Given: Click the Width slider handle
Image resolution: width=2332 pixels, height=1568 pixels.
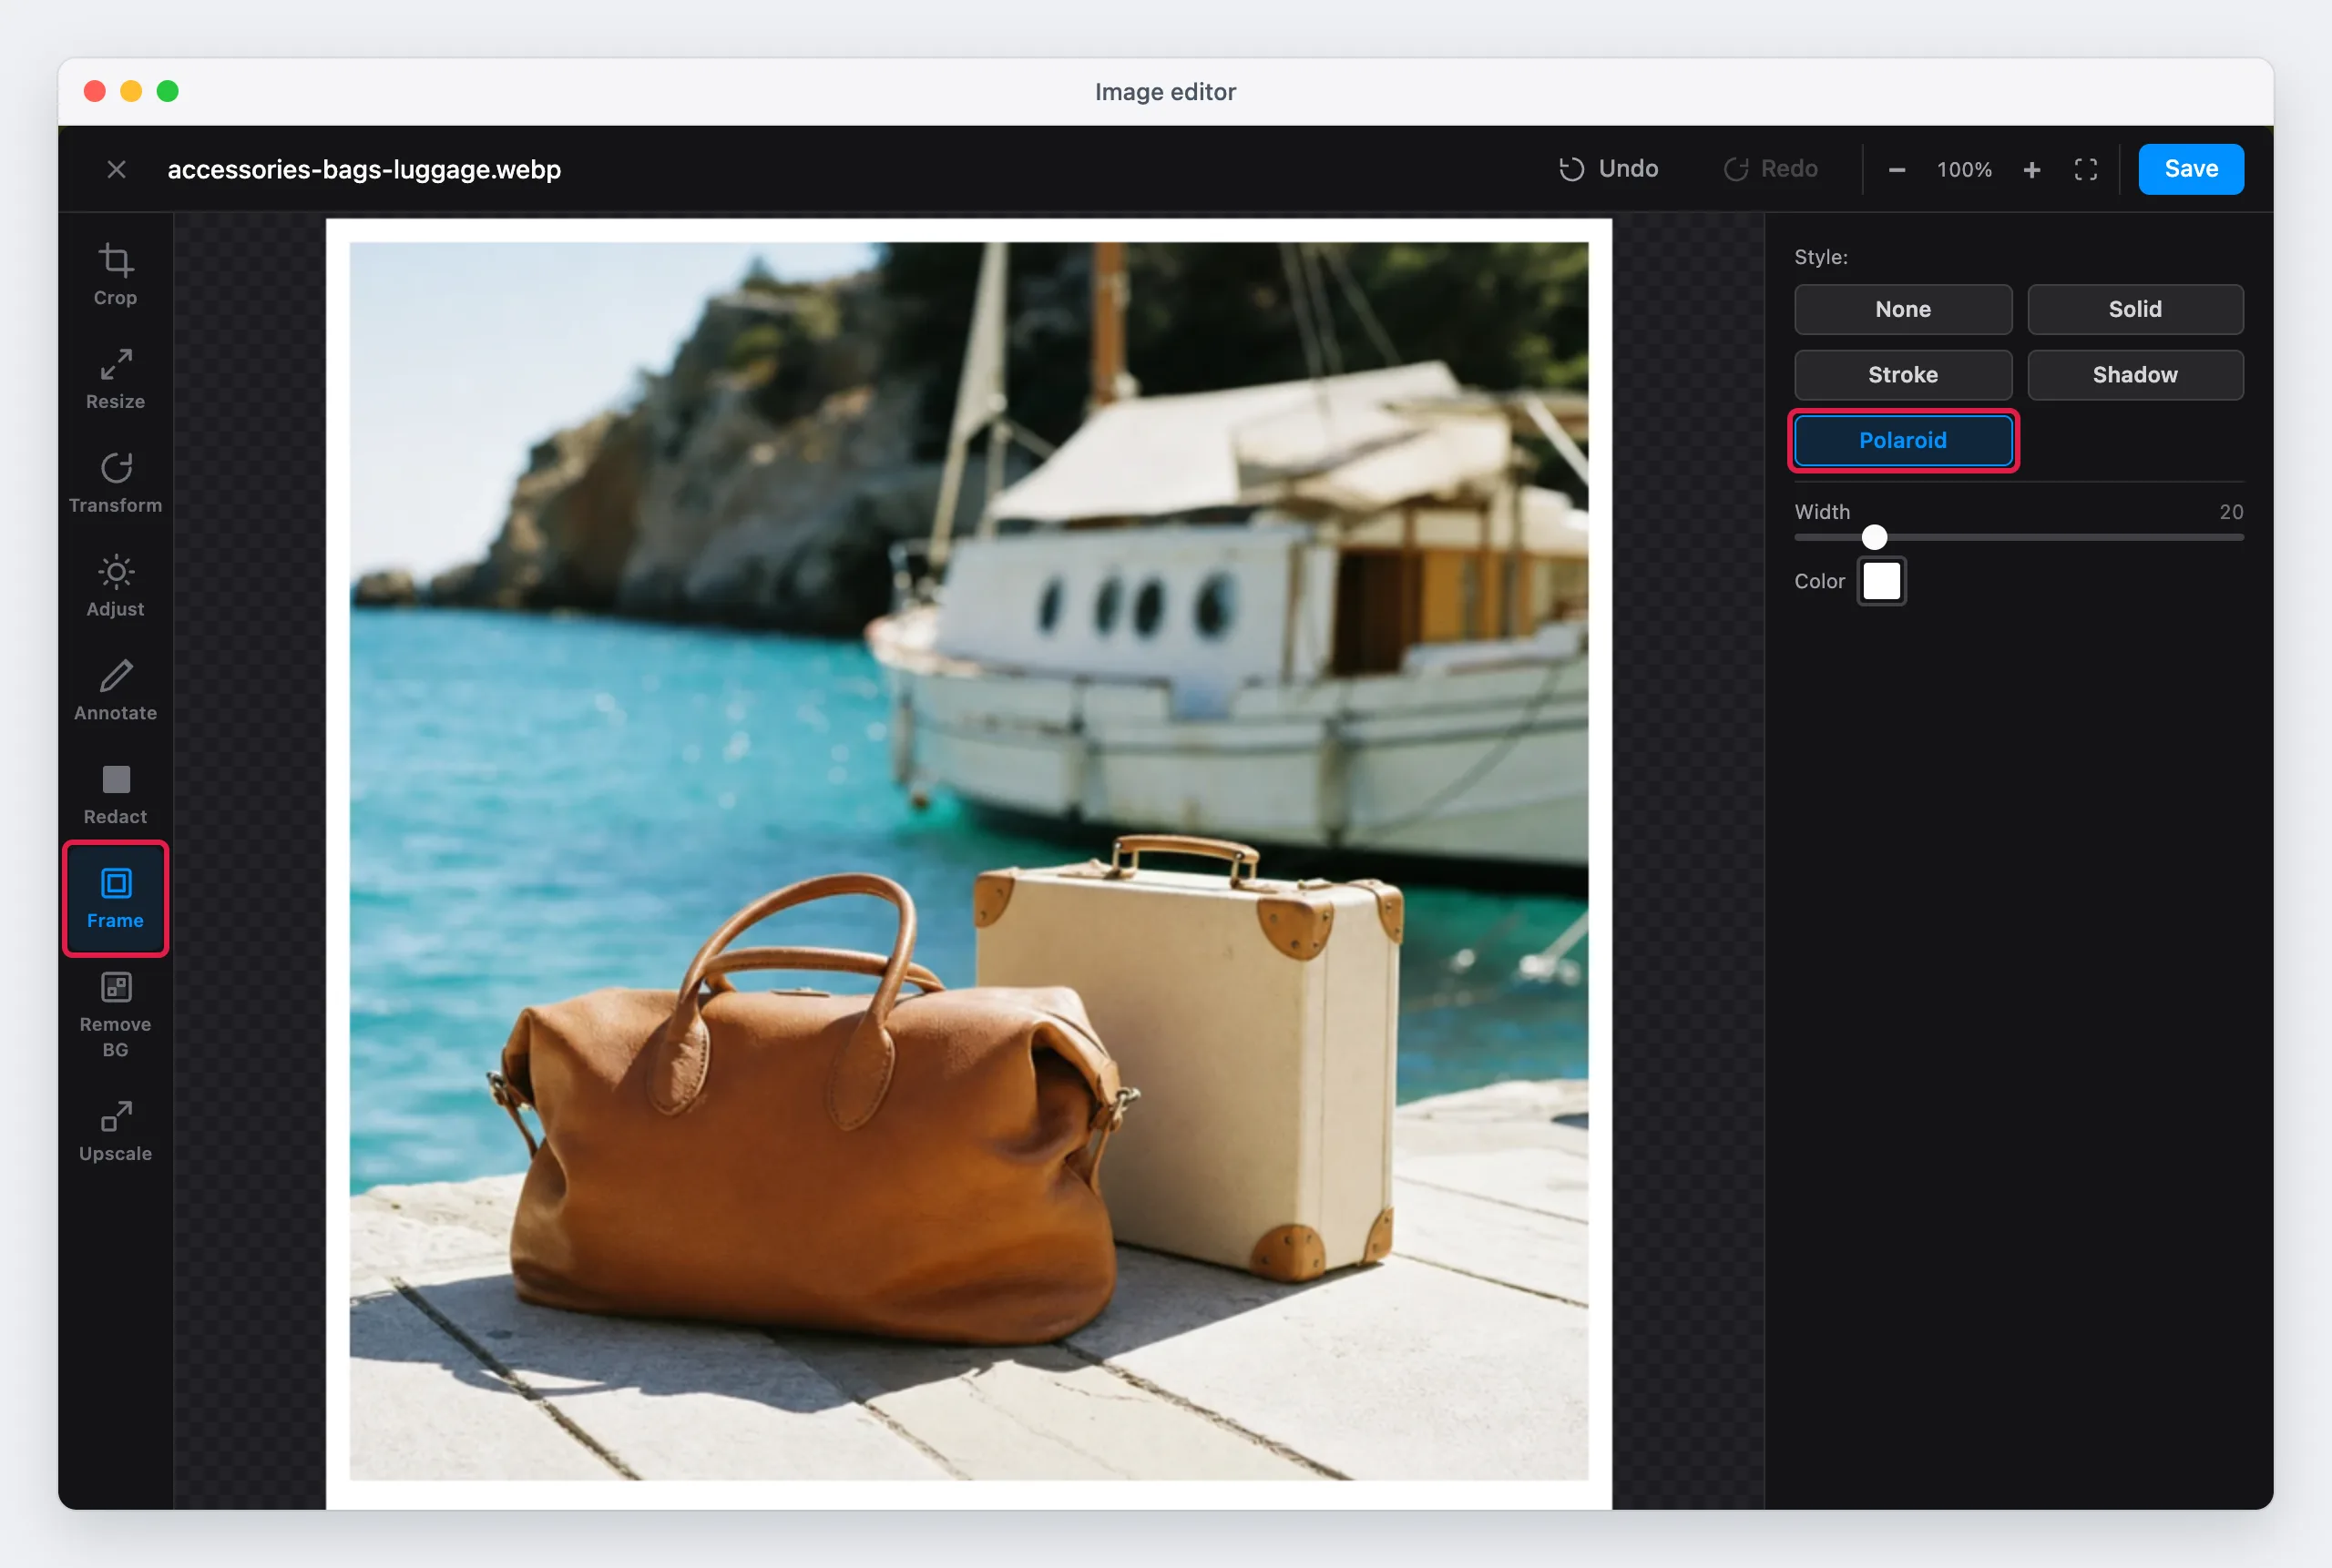Looking at the screenshot, I should (1873, 537).
